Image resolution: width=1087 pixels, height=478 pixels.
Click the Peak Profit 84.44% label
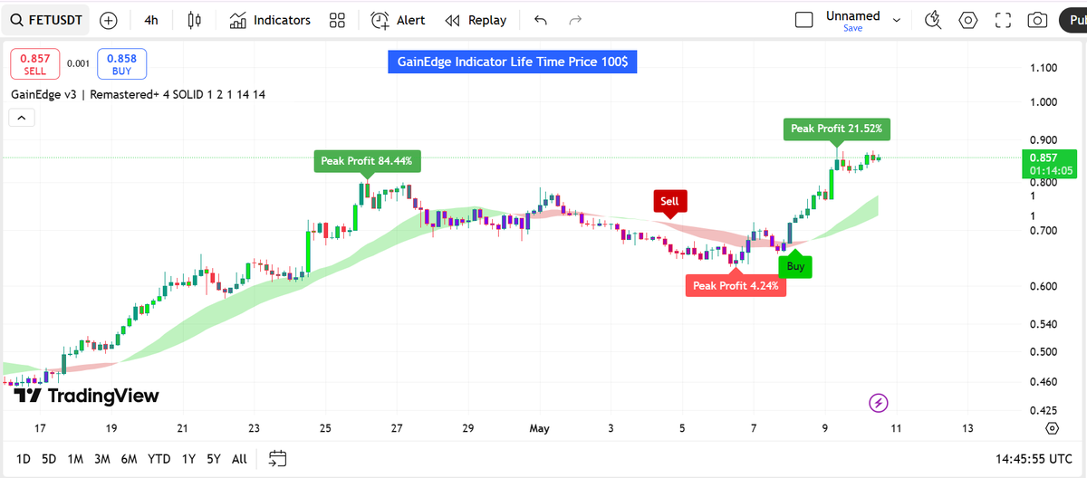pos(367,161)
